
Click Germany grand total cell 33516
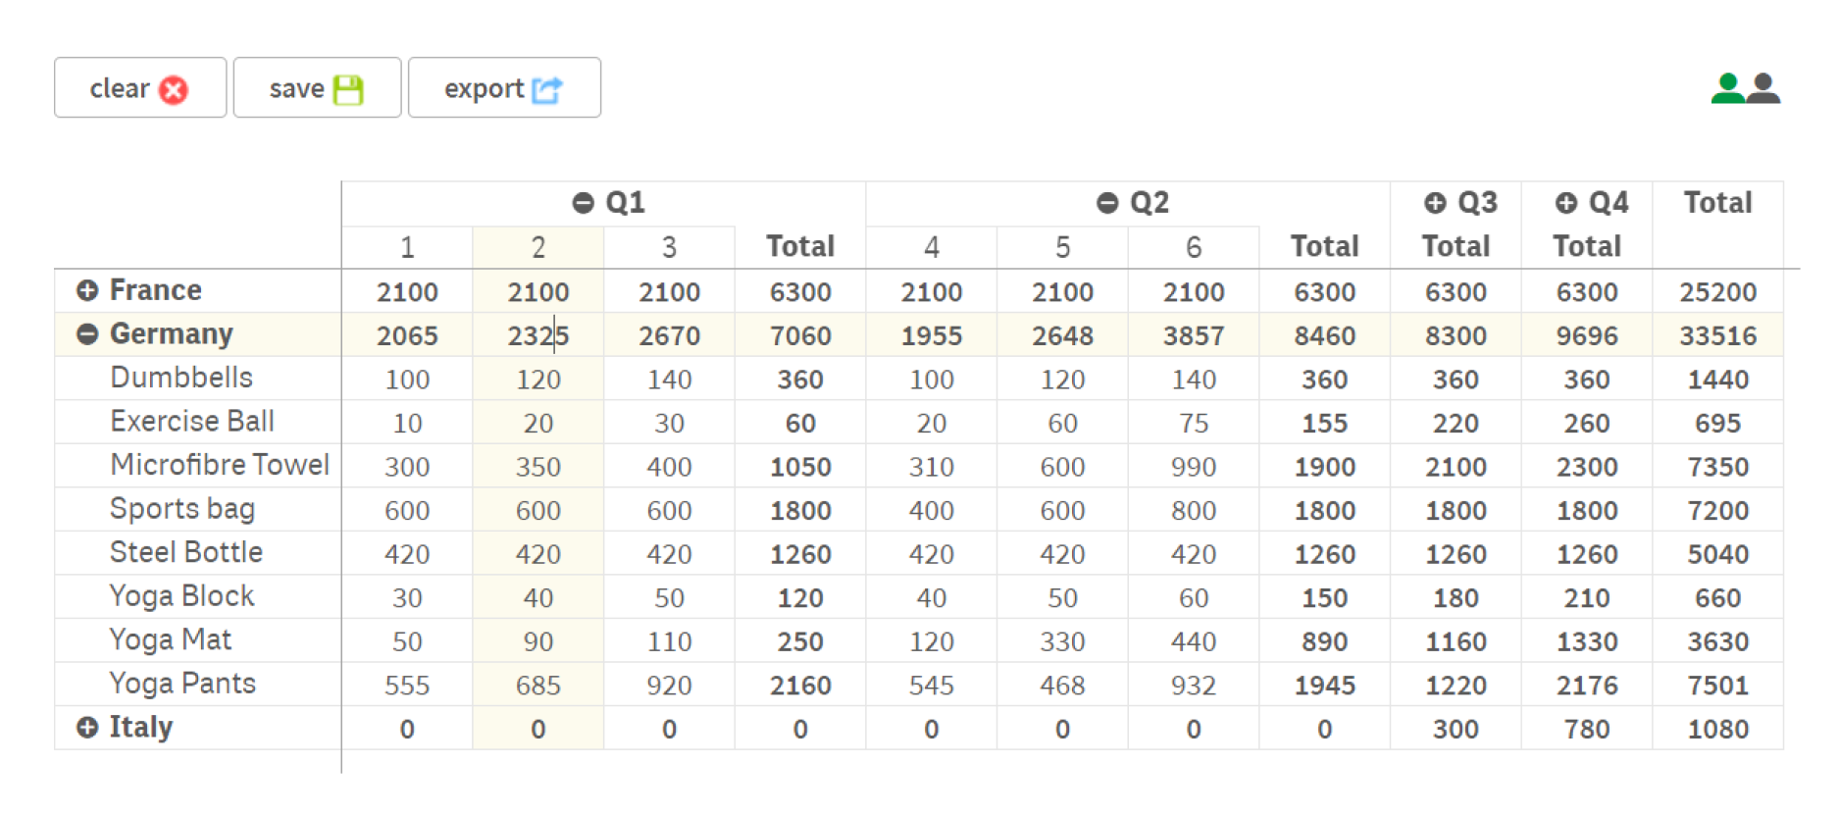1717,335
